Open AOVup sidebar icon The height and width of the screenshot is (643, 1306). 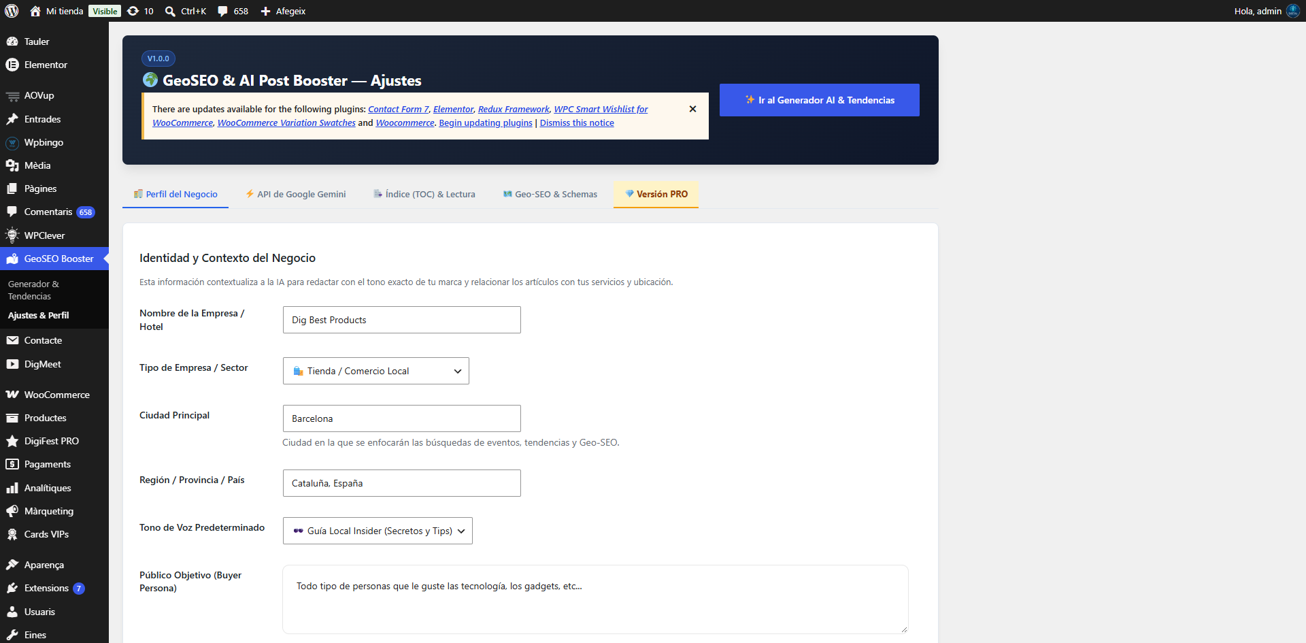tap(12, 96)
